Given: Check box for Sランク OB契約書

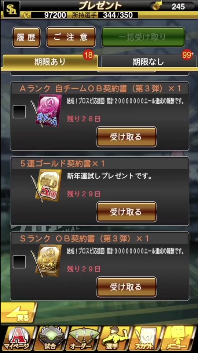Looking at the screenshot, I should pyautogui.click(x=19, y=261).
